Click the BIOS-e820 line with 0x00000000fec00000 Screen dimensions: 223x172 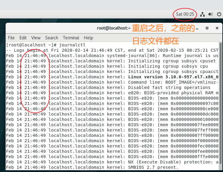[x=112, y=146]
